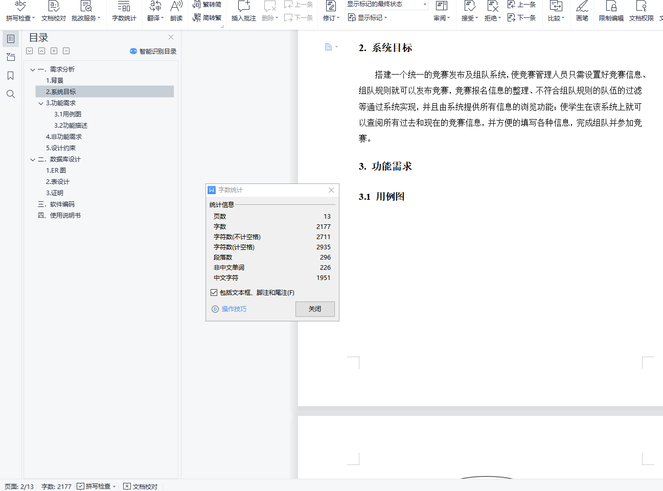Go to 3.1用例图 in the outline
The height and width of the screenshot is (491, 663).
(x=68, y=114)
